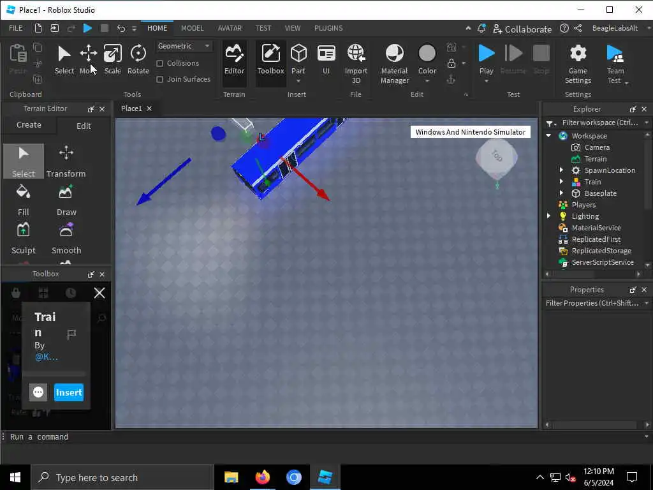The width and height of the screenshot is (653, 490).
Task: Switch to the MODEL tab
Action: click(192, 28)
